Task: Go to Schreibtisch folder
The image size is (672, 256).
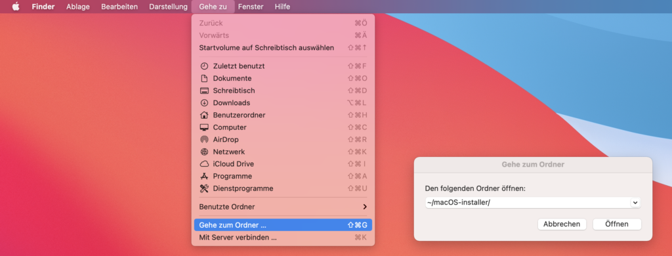Action: [283, 91]
